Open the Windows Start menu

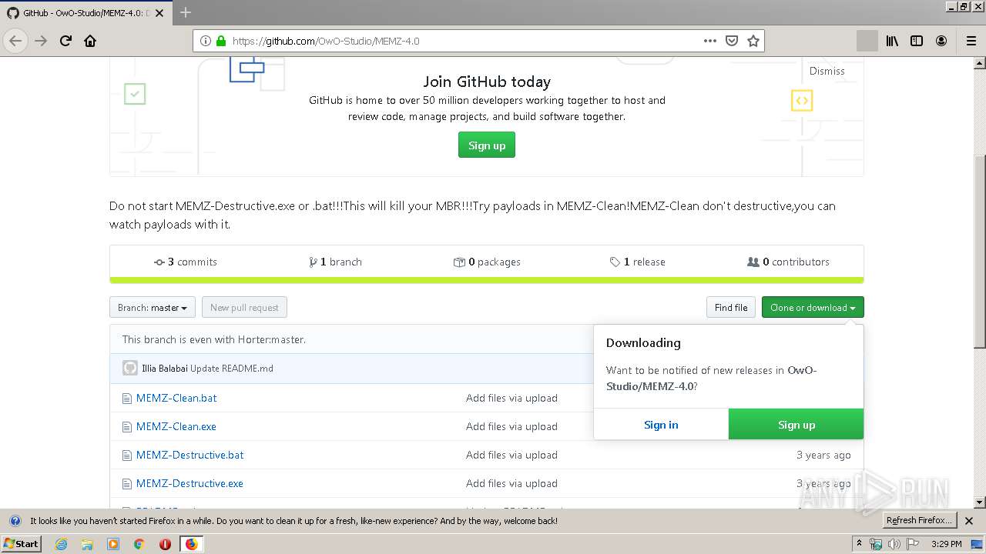(x=22, y=544)
